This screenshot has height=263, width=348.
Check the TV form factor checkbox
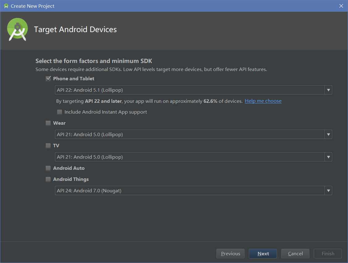(48, 146)
